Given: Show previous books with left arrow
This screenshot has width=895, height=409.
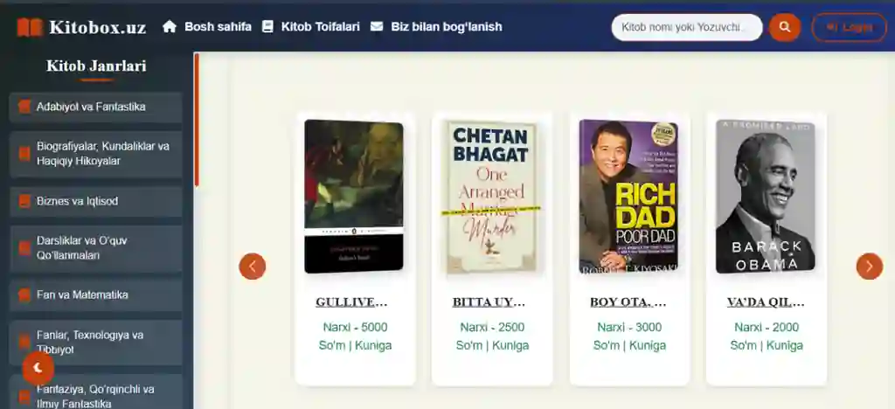Looking at the screenshot, I should 253,267.
